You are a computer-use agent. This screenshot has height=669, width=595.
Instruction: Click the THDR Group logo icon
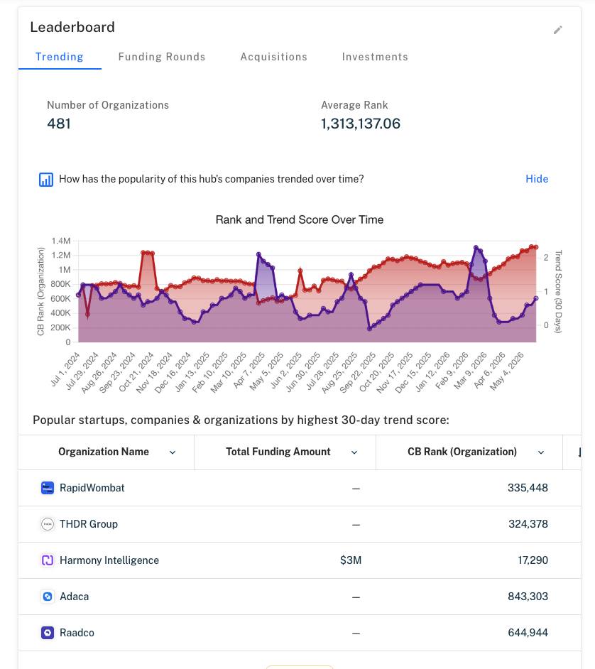pos(48,524)
